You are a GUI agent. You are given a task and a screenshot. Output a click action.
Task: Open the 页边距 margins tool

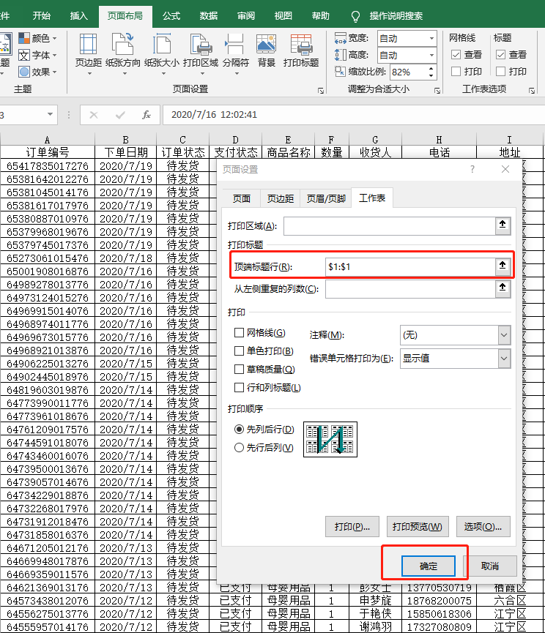pos(88,53)
